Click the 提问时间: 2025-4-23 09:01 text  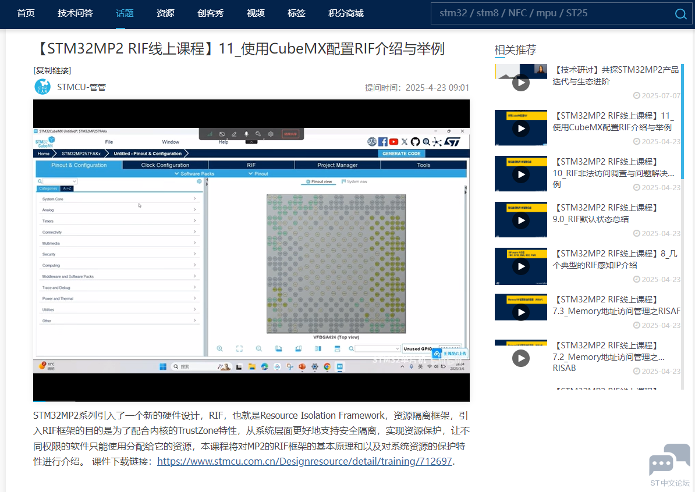coord(417,88)
